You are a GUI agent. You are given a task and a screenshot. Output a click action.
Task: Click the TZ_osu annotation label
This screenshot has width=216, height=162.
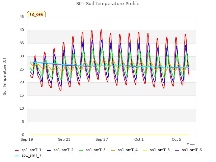click(x=36, y=14)
